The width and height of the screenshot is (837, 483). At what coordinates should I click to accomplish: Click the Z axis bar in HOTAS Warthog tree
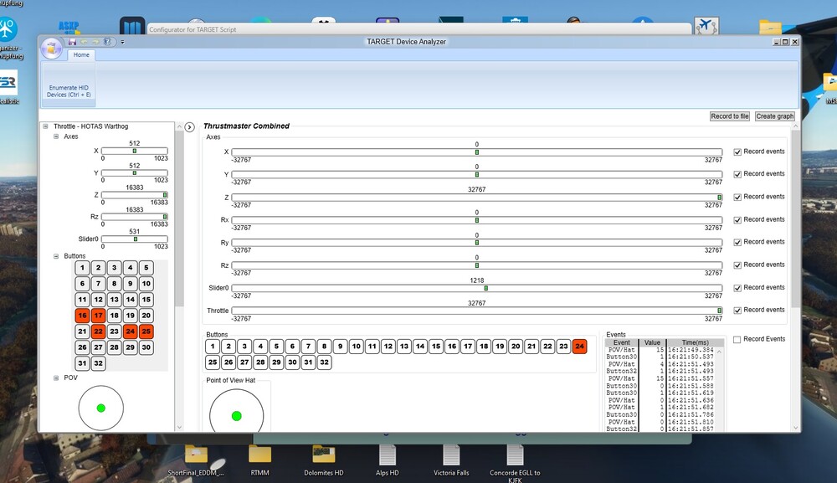point(135,195)
